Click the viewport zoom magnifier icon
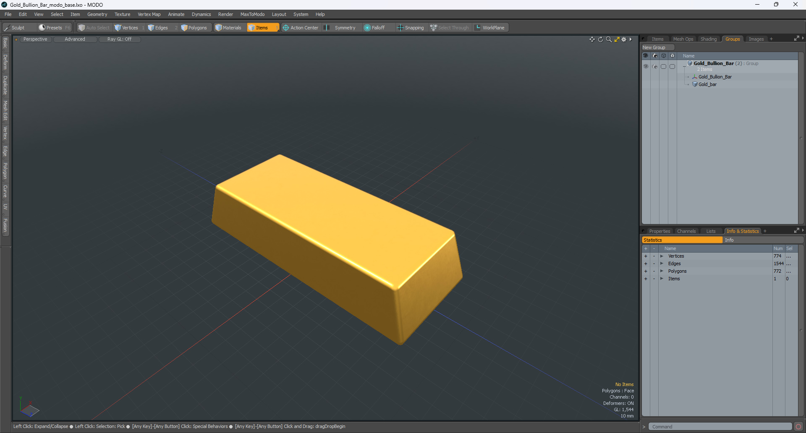This screenshot has width=806, height=433. coord(609,39)
